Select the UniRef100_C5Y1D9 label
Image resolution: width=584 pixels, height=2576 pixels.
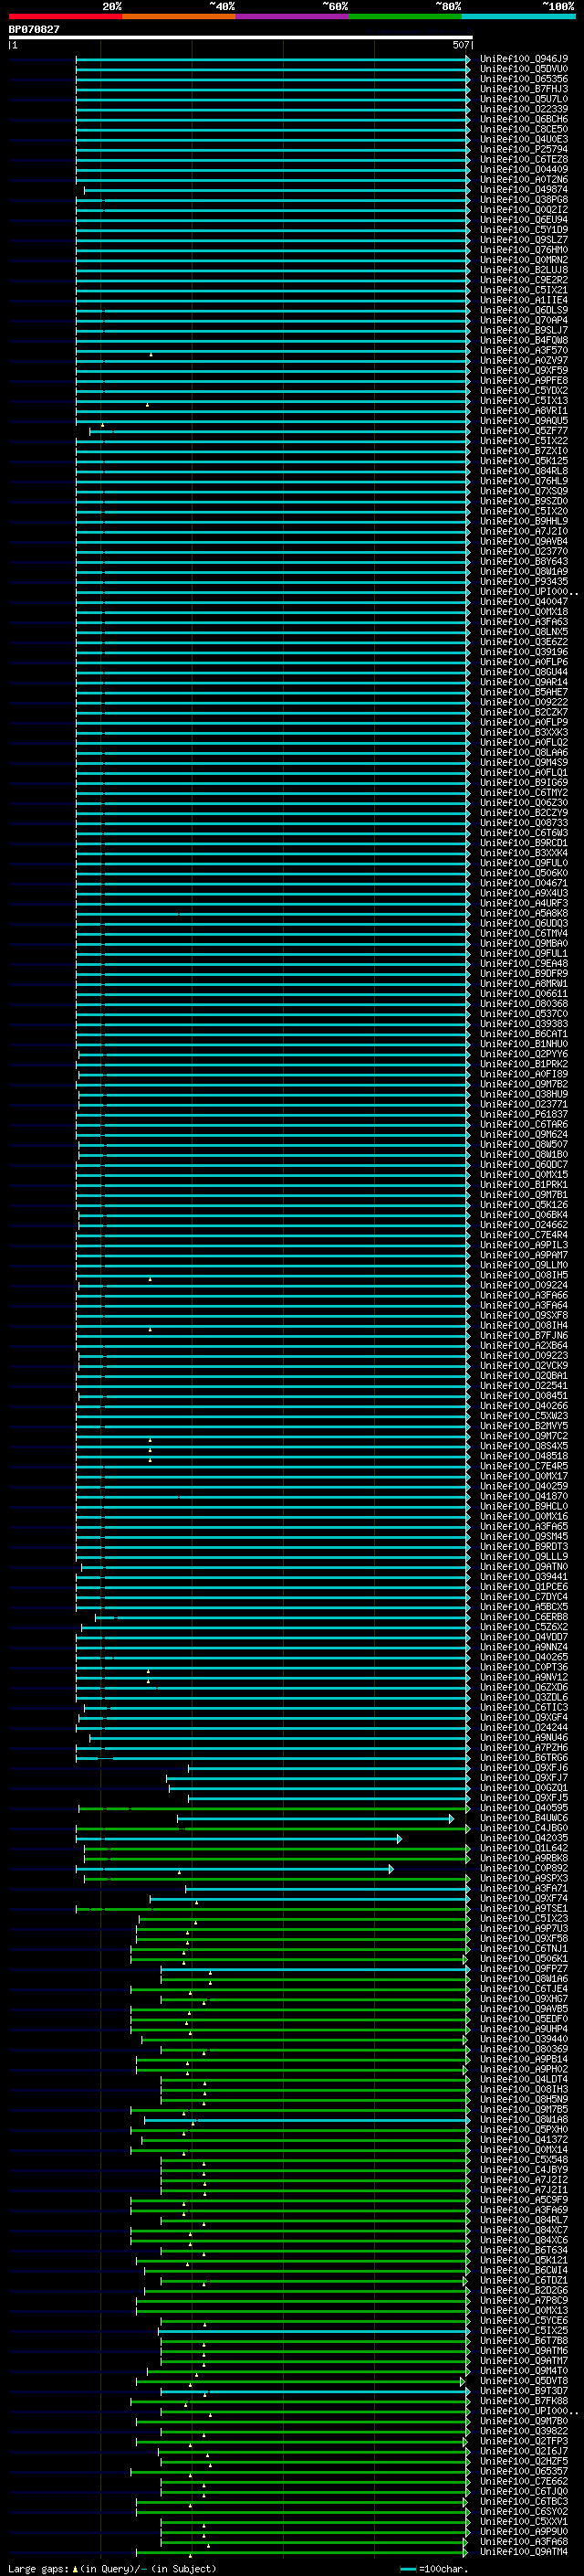[x=523, y=230]
